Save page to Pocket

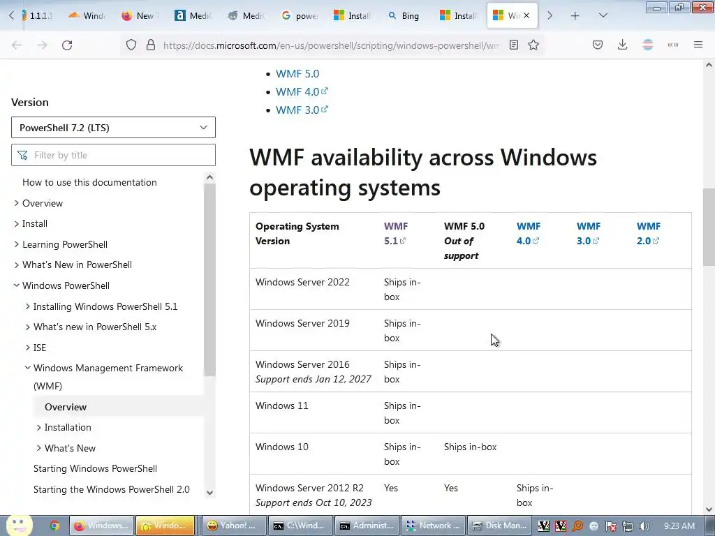[598, 45]
